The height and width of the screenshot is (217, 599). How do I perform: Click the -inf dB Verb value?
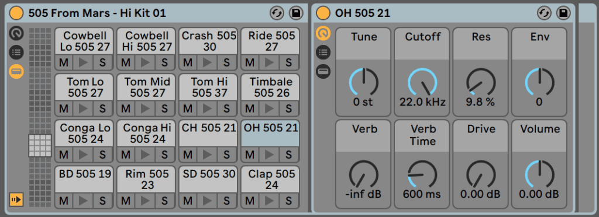click(363, 194)
